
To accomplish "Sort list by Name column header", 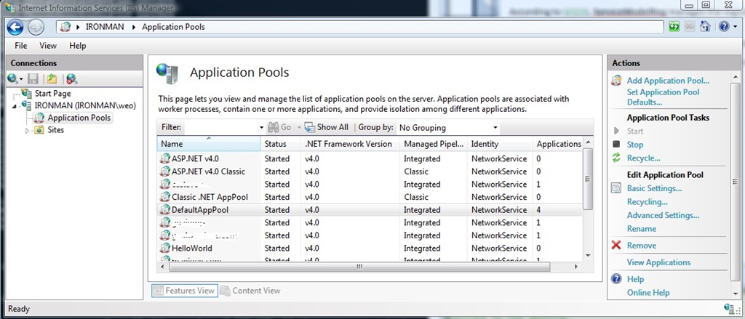I will tap(209, 144).
